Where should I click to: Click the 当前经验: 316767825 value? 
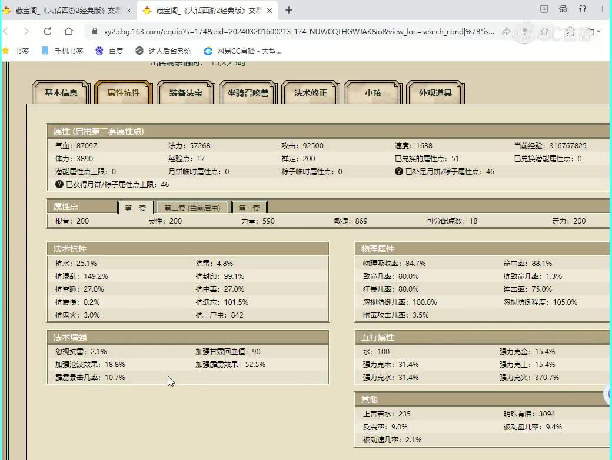tap(550, 145)
